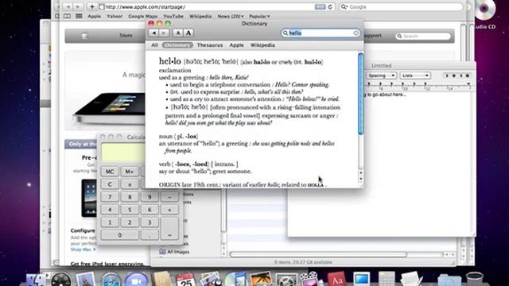Go forward in the Dictionary window
This screenshot has width=509, height=286.
click(x=164, y=33)
